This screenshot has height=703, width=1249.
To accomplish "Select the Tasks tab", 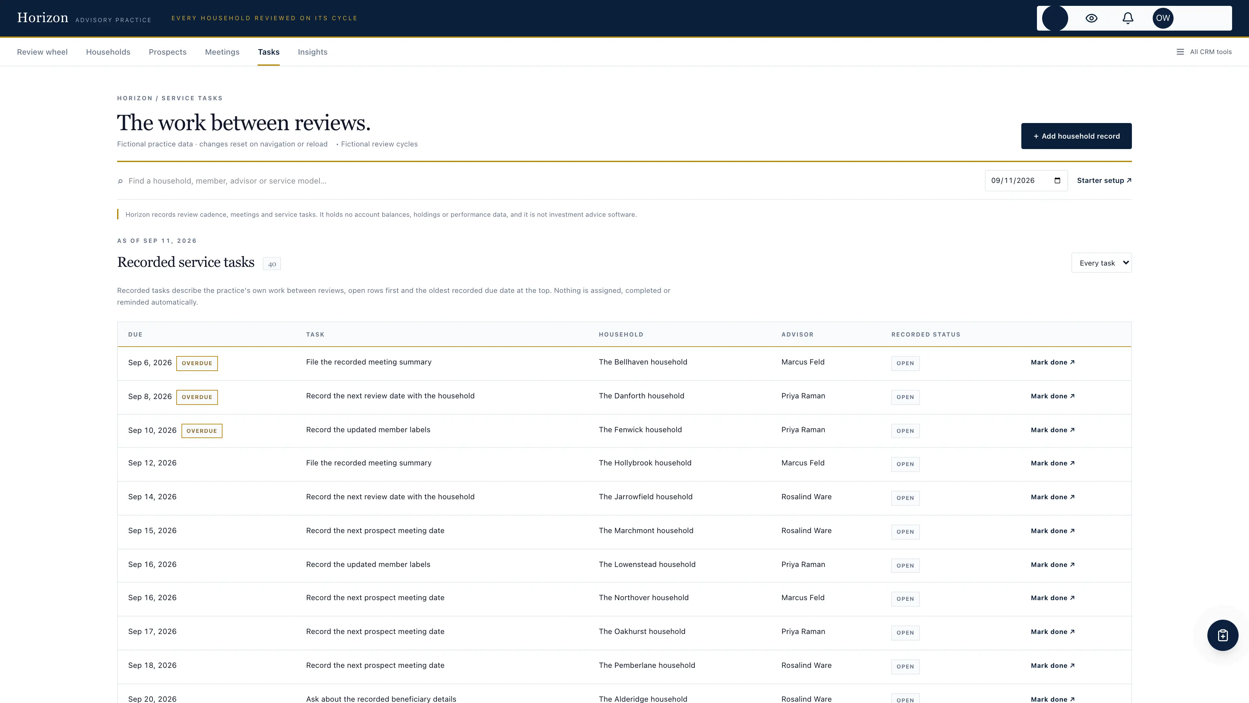I will pos(269,52).
